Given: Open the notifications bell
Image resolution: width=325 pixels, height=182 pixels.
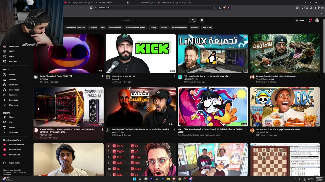Looking at the screenshot, I should click(x=310, y=20).
